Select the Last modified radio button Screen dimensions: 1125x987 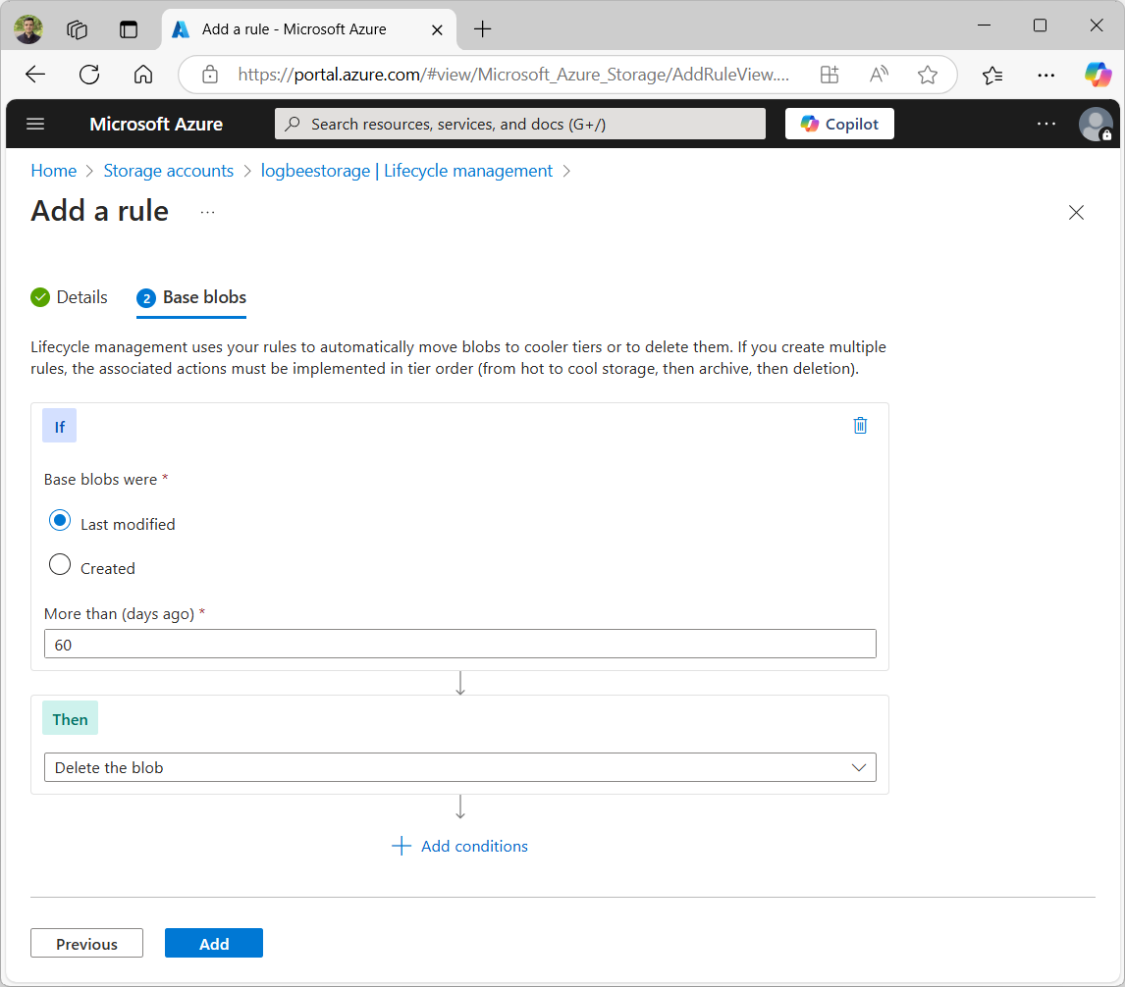60,520
